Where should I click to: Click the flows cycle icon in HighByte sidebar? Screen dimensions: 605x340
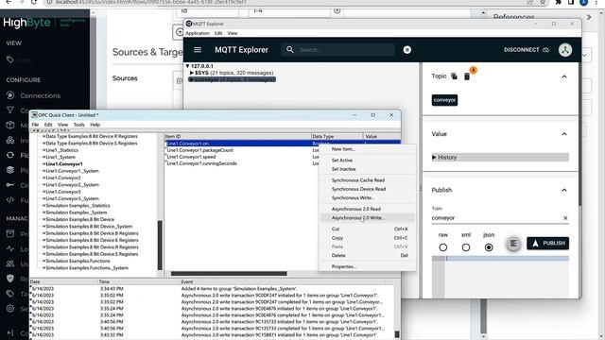coord(10,155)
